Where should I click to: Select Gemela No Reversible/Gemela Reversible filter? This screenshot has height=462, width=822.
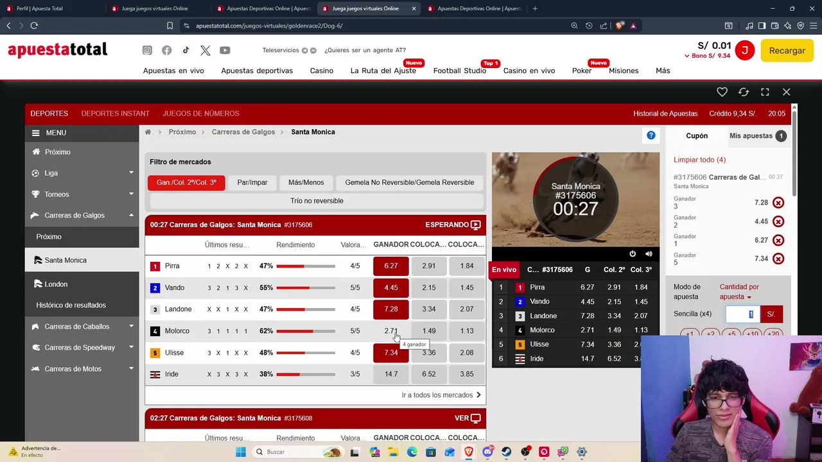[410, 183]
